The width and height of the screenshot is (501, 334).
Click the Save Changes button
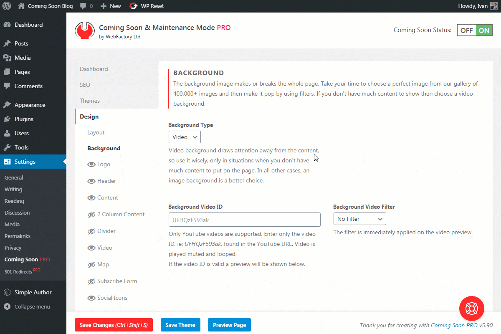[x=114, y=325]
